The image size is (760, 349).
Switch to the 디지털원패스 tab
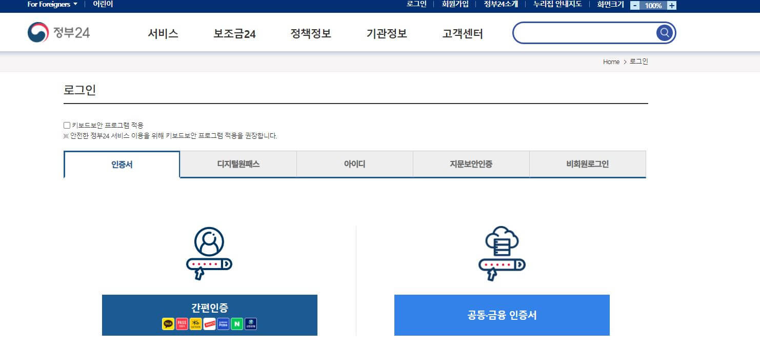(237, 163)
